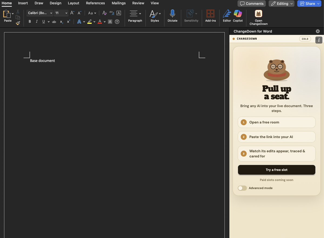
Task: Toggle character shading icon
Action: coord(110,22)
